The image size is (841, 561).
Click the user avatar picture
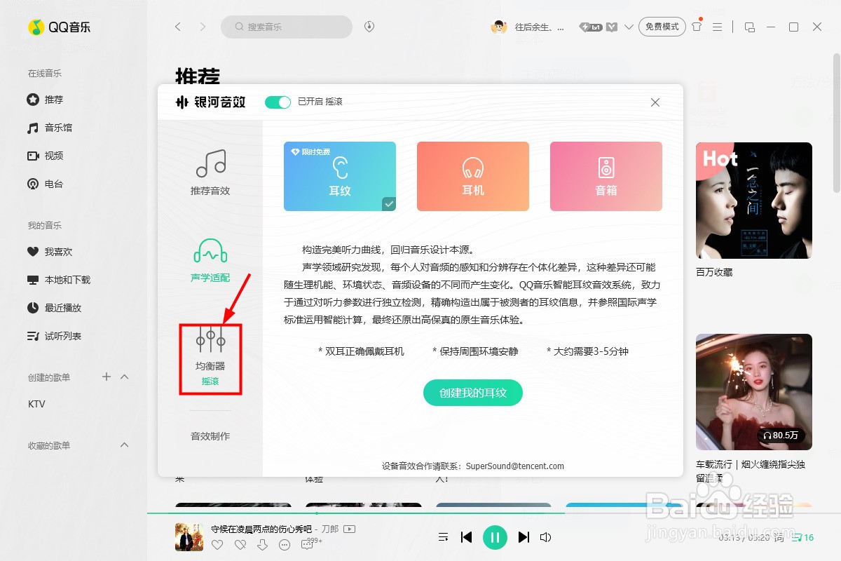pos(499,27)
